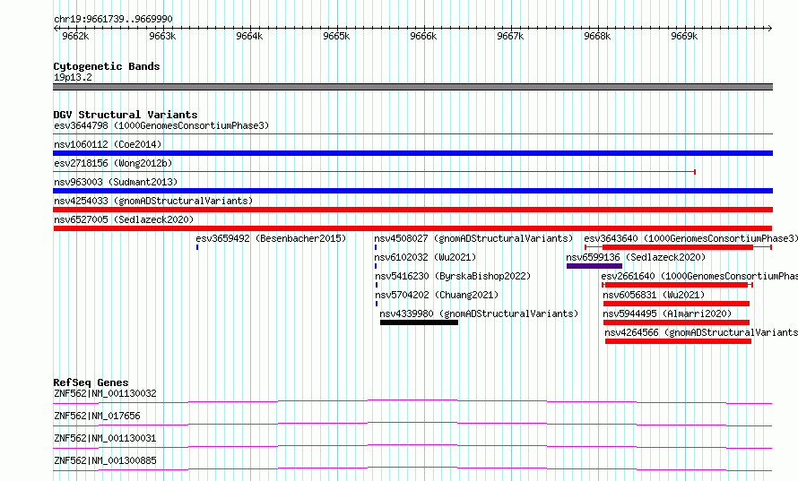Select the nsv6527005 (Sedlazeck2020) red bar
This screenshot has width=798, height=481.
412,228
